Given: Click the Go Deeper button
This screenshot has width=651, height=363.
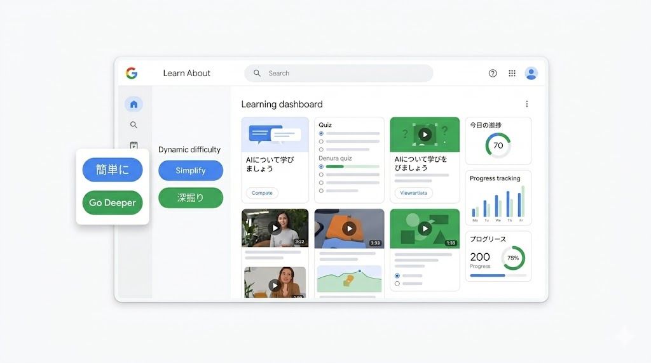Looking at the screenshot, I should [x=113, y=202].
